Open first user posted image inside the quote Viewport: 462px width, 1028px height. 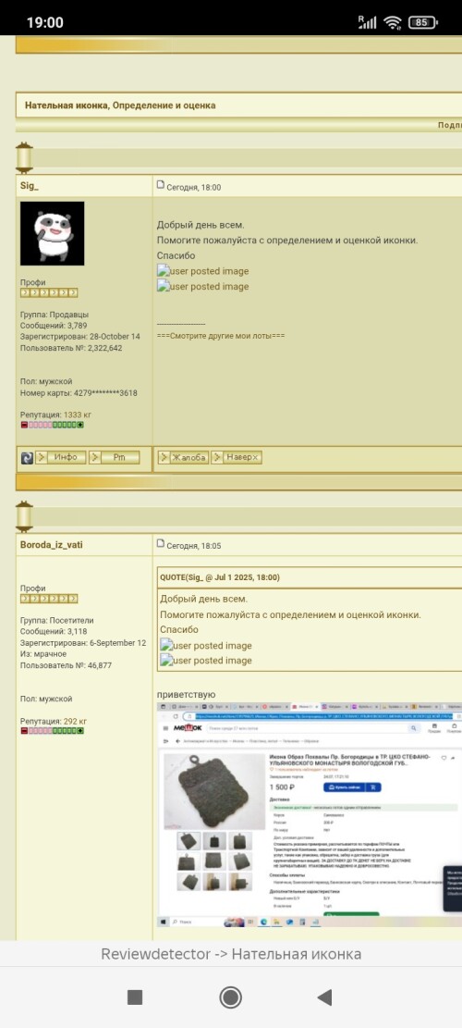[206, 645]
